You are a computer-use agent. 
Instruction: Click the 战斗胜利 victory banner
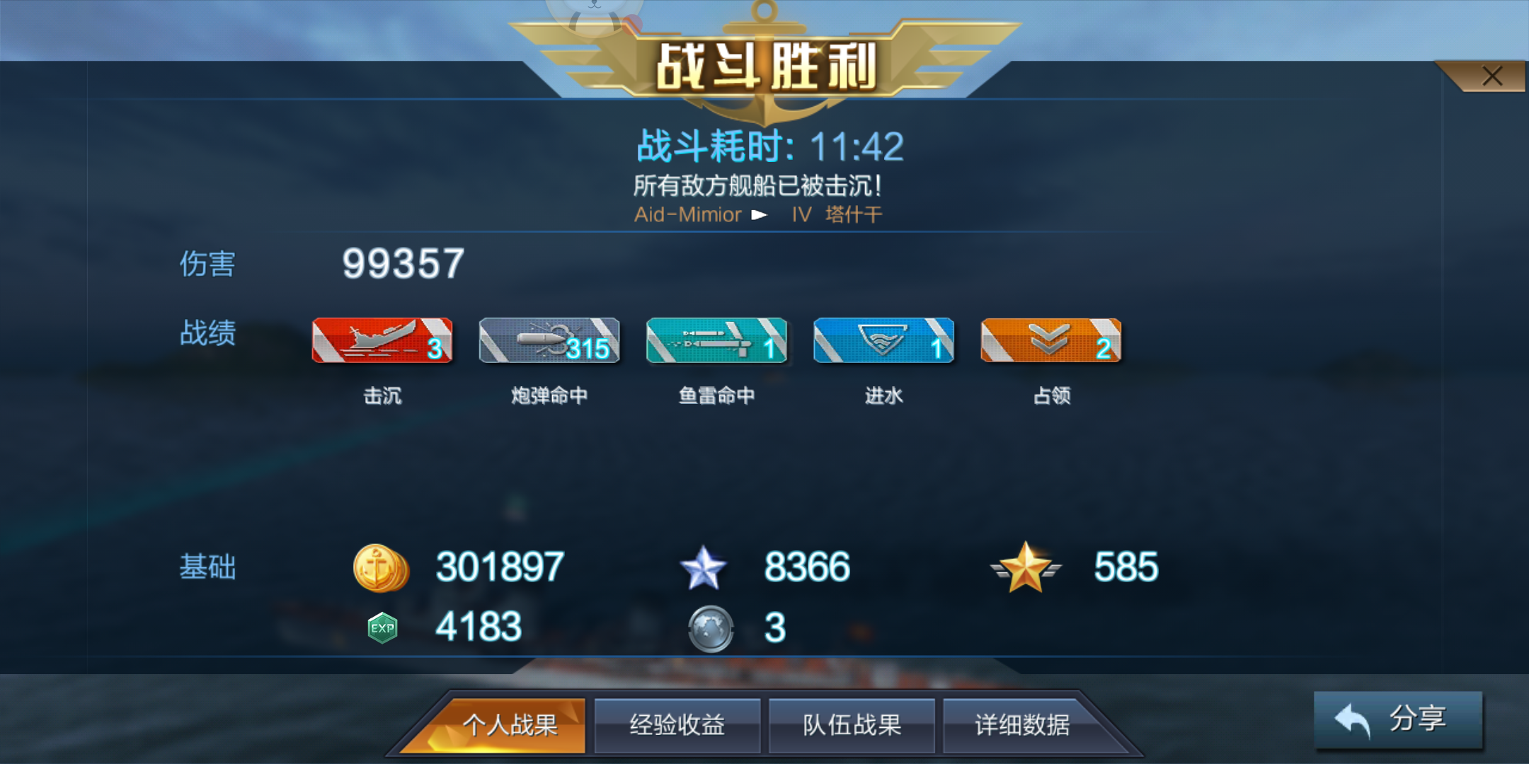click(x=766, y=66)
